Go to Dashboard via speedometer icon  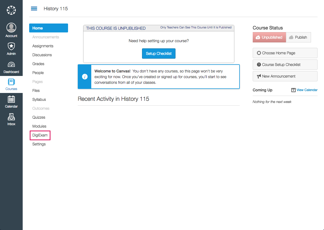pyautogui.click(x=11, y=64)
